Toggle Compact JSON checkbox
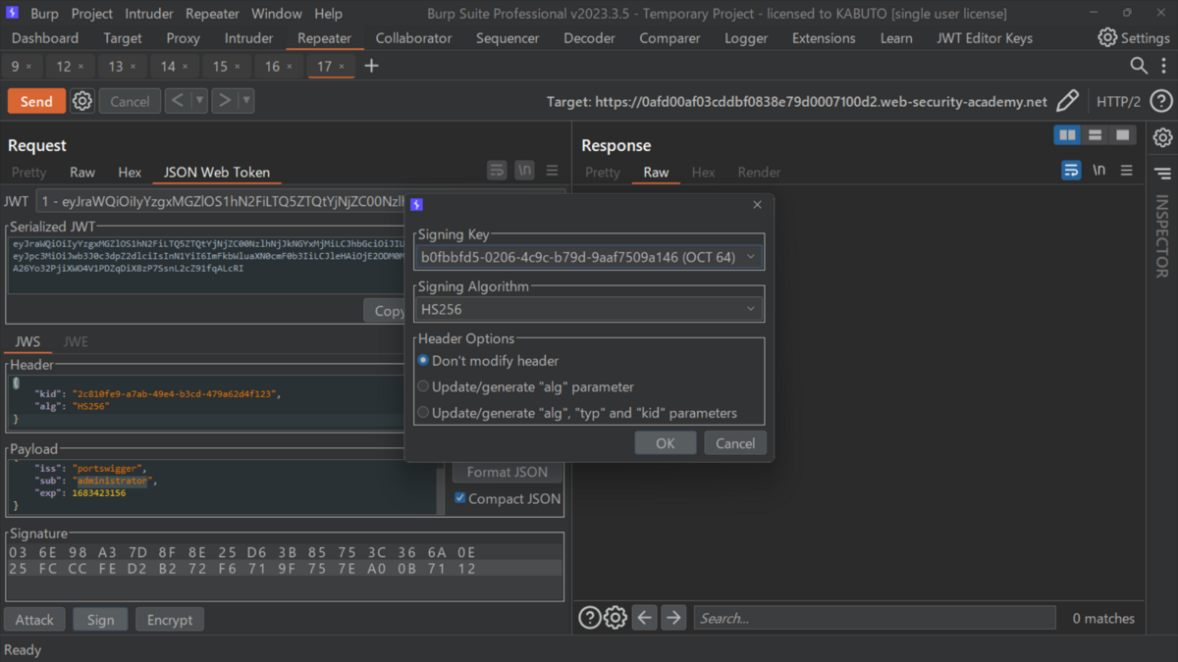1178x662 pixels. click(x=459, y=498)
